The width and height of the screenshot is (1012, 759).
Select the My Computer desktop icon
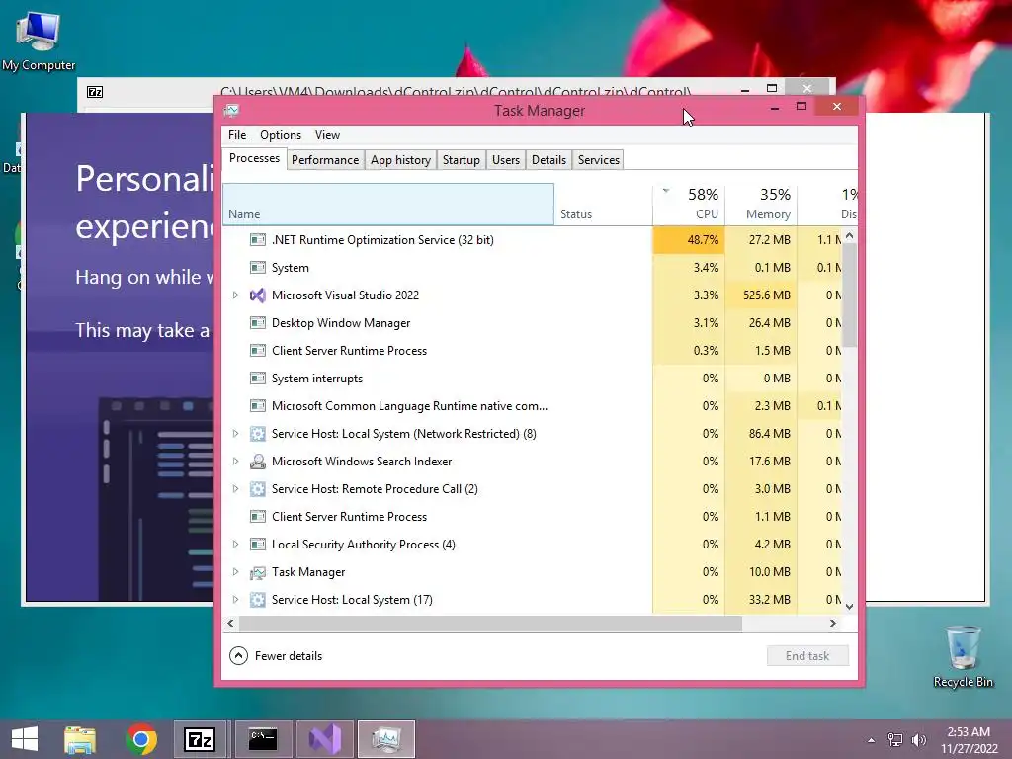39,40
